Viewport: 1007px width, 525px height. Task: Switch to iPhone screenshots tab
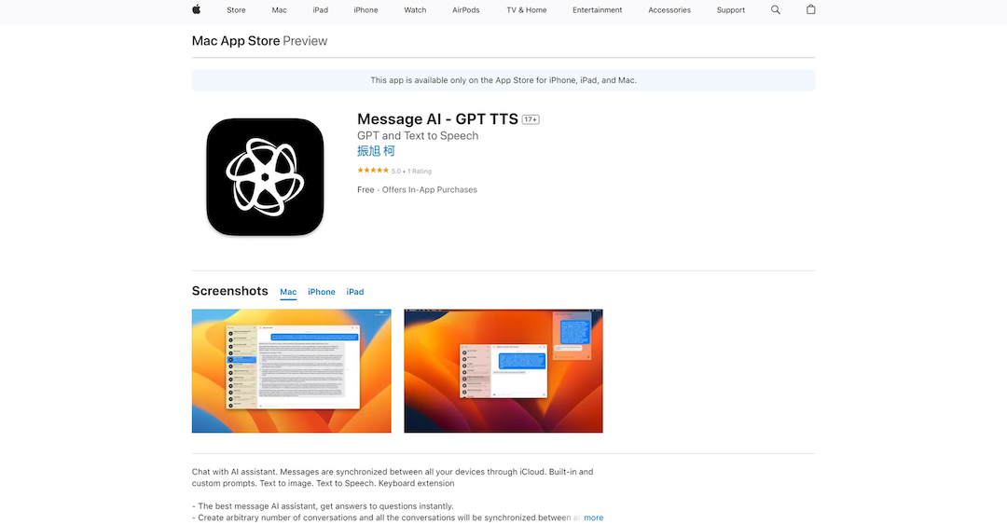[321, 292]
